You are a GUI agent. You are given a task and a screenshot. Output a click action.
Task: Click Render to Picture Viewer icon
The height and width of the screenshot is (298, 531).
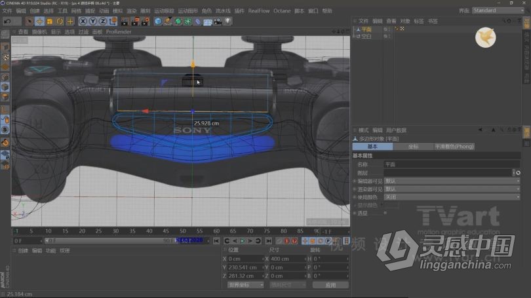pos(135,22)
